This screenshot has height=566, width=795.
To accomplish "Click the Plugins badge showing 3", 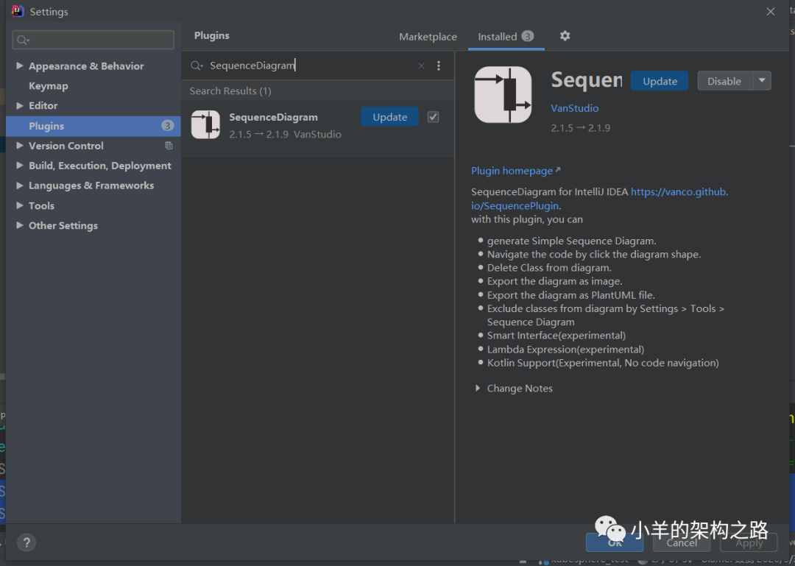I will click(x=167, y=126).
